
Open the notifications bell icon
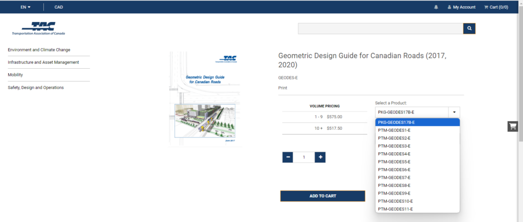pos(436,7)
